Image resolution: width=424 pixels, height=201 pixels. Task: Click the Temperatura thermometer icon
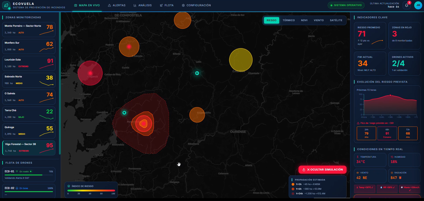click(358, 157)
